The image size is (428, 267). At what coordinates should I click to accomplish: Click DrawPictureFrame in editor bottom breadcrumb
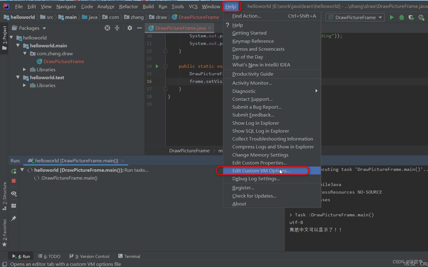[x=189, y=150]
